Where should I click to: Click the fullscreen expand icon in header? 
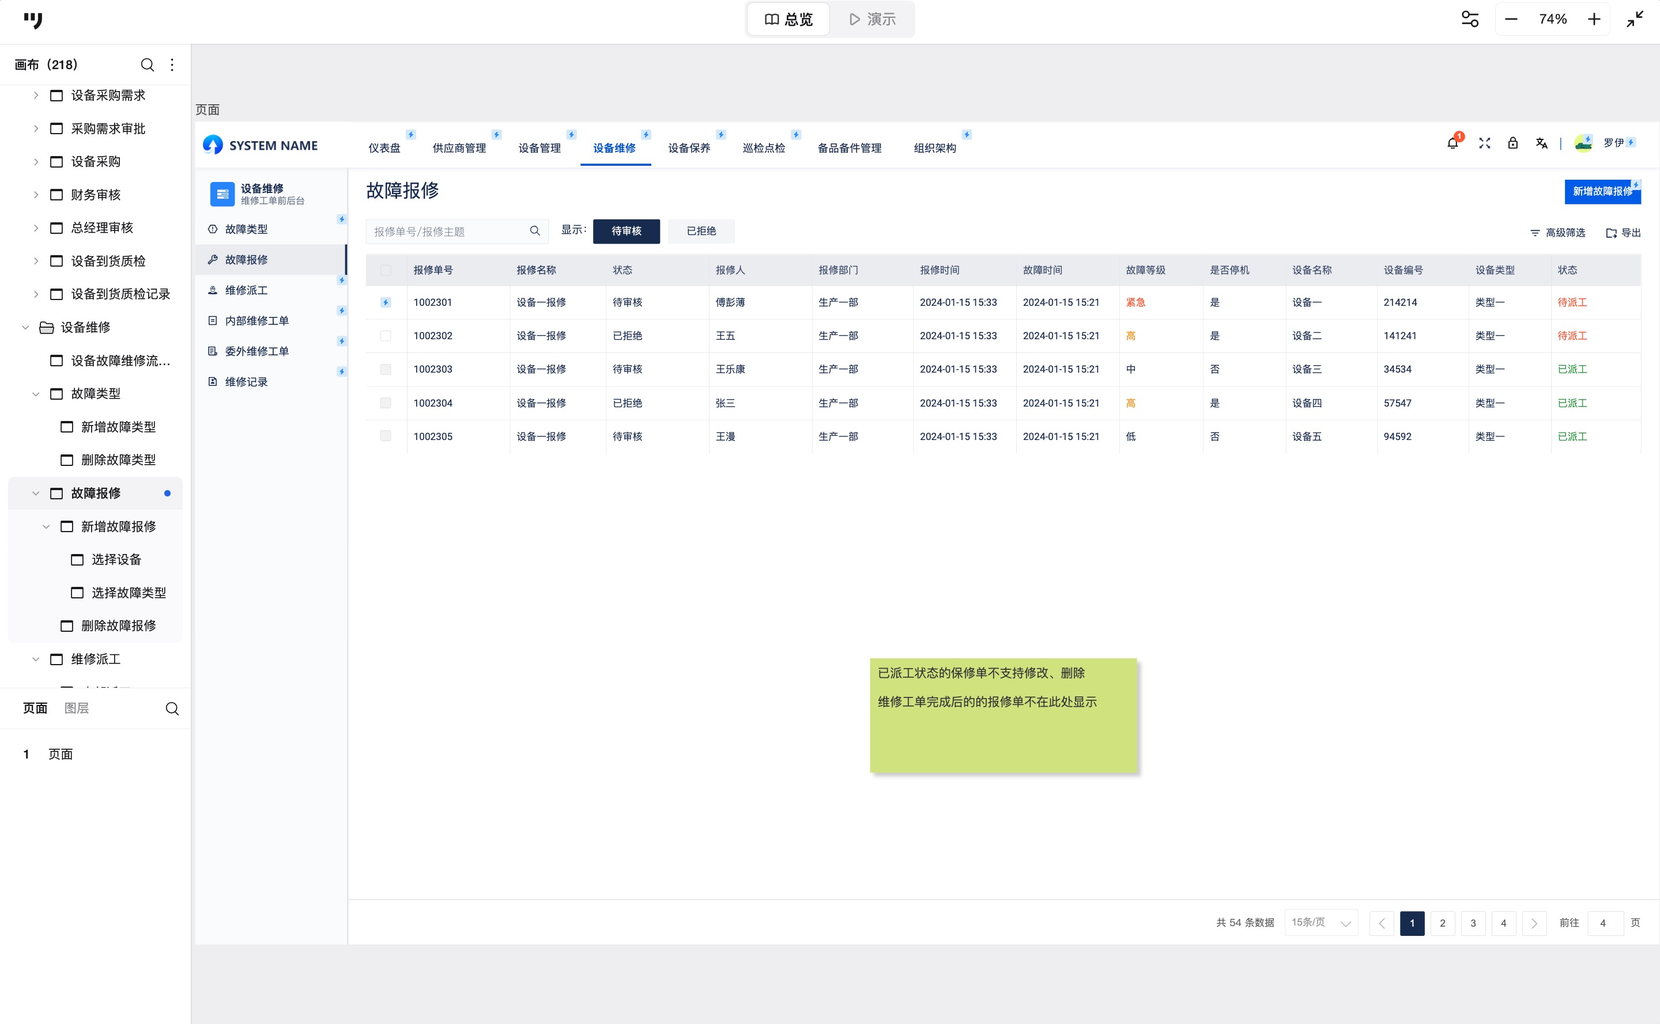click(x=1484, y=143)
